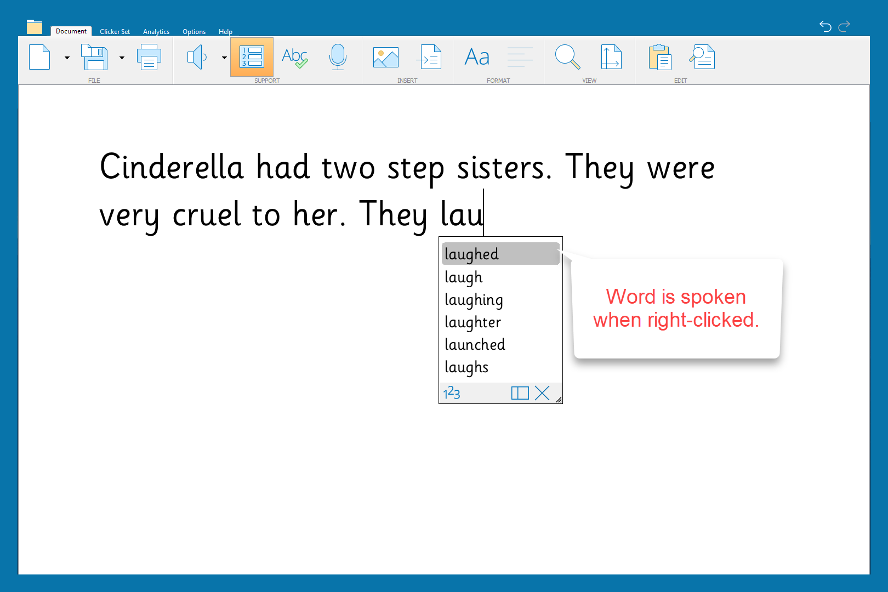Expand the New Document dropdown arrow
This screenshot has height=592, width=888.
tap(67, 58)
